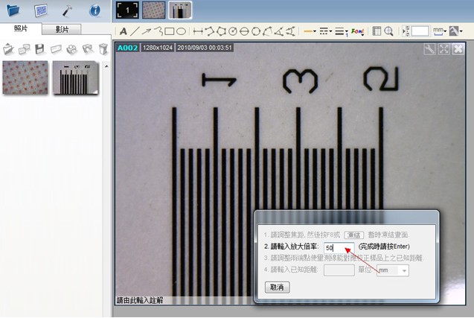The width and height of the screenshot is (474, 318).
Task: Select the red dots photo thumbnail
Action: pos(25,77)
